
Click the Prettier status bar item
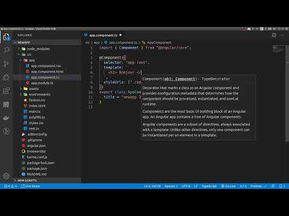pyautogui.click(x=258, y=186)
